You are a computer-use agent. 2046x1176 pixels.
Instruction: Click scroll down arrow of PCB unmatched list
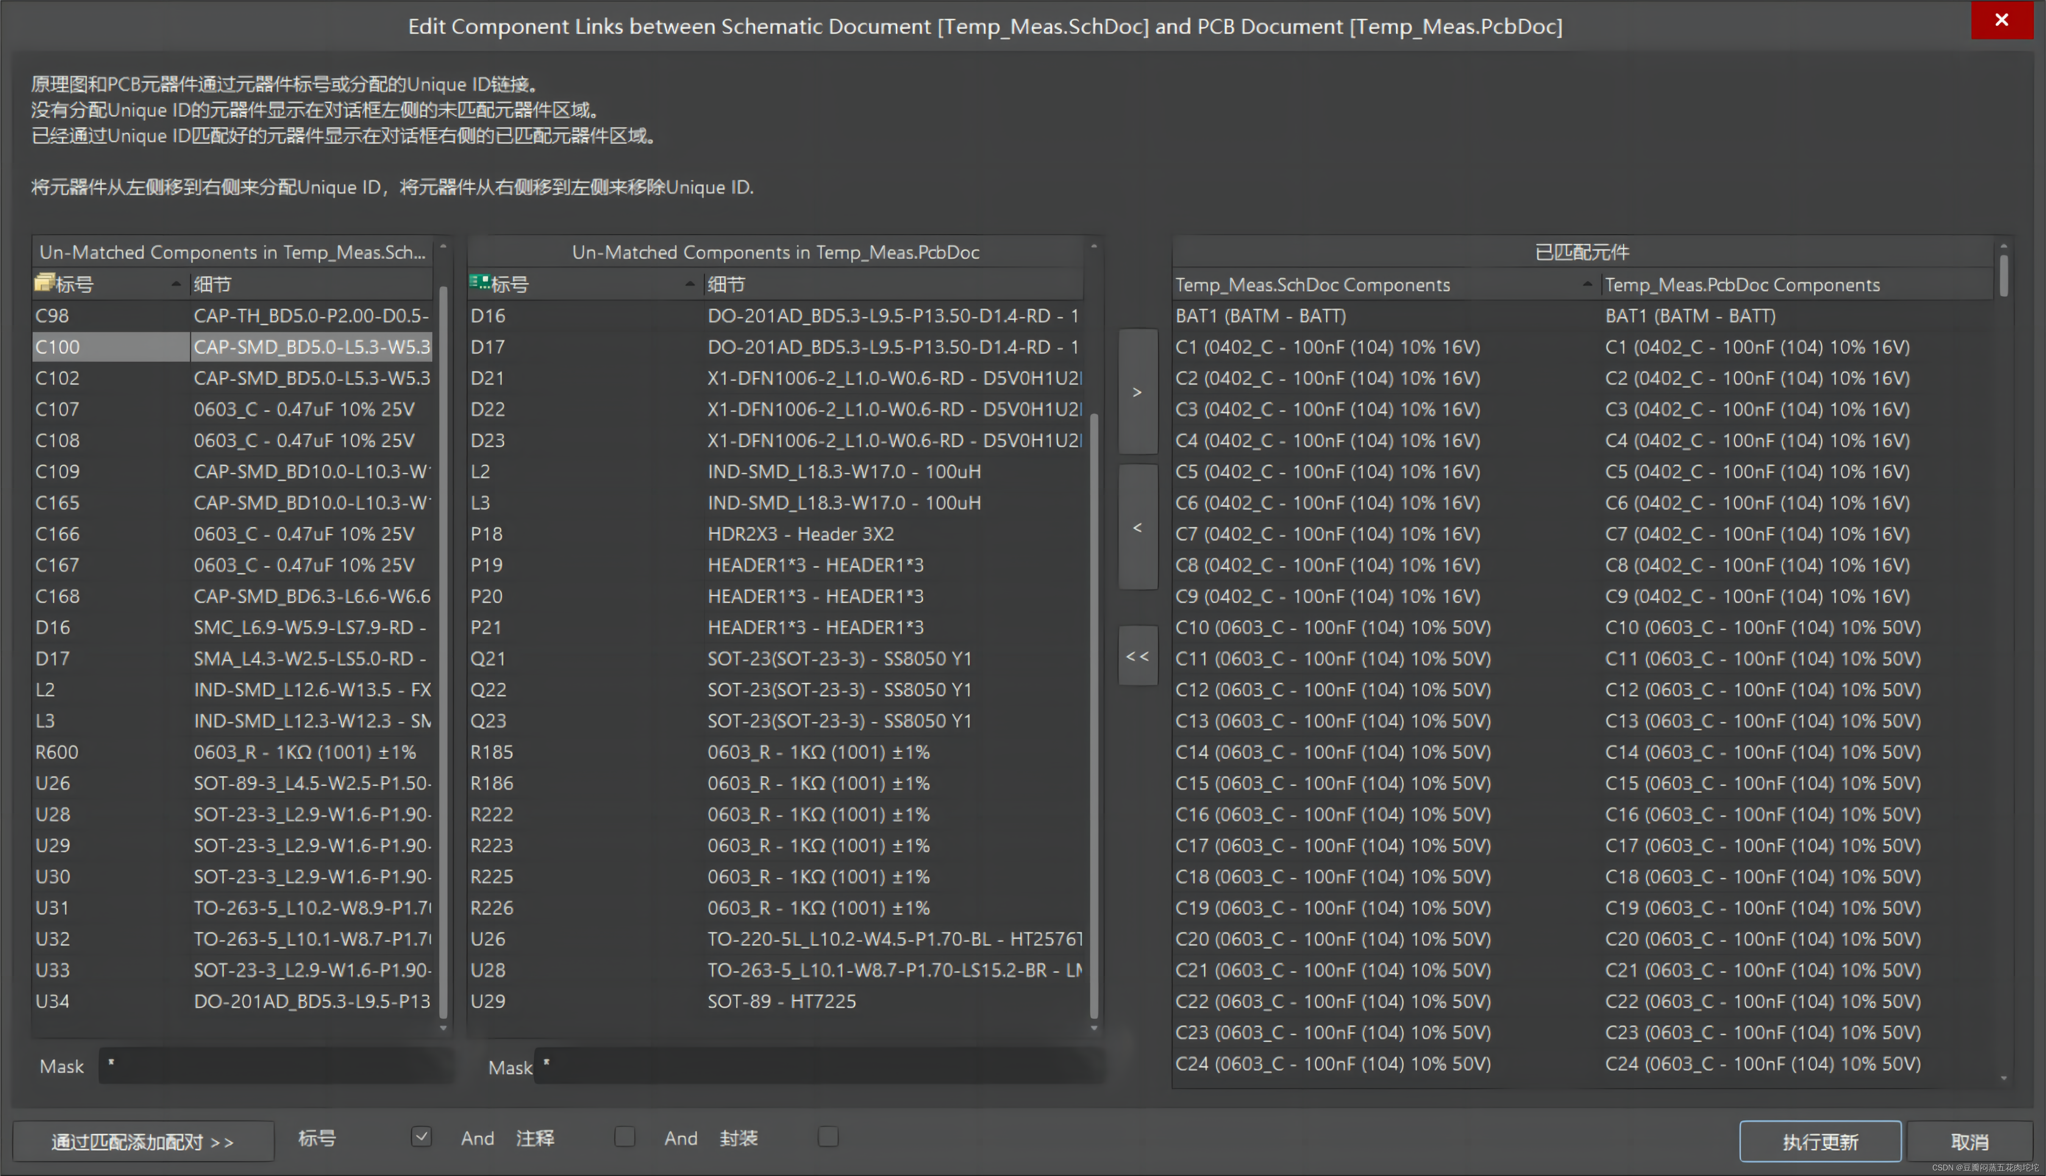point(1094,1028)
